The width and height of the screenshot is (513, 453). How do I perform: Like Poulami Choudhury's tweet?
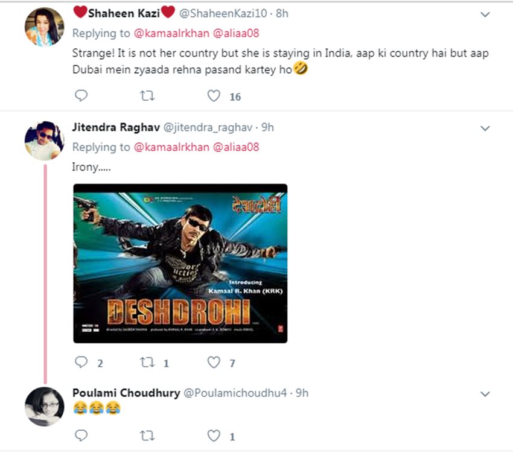click(214, 435)
